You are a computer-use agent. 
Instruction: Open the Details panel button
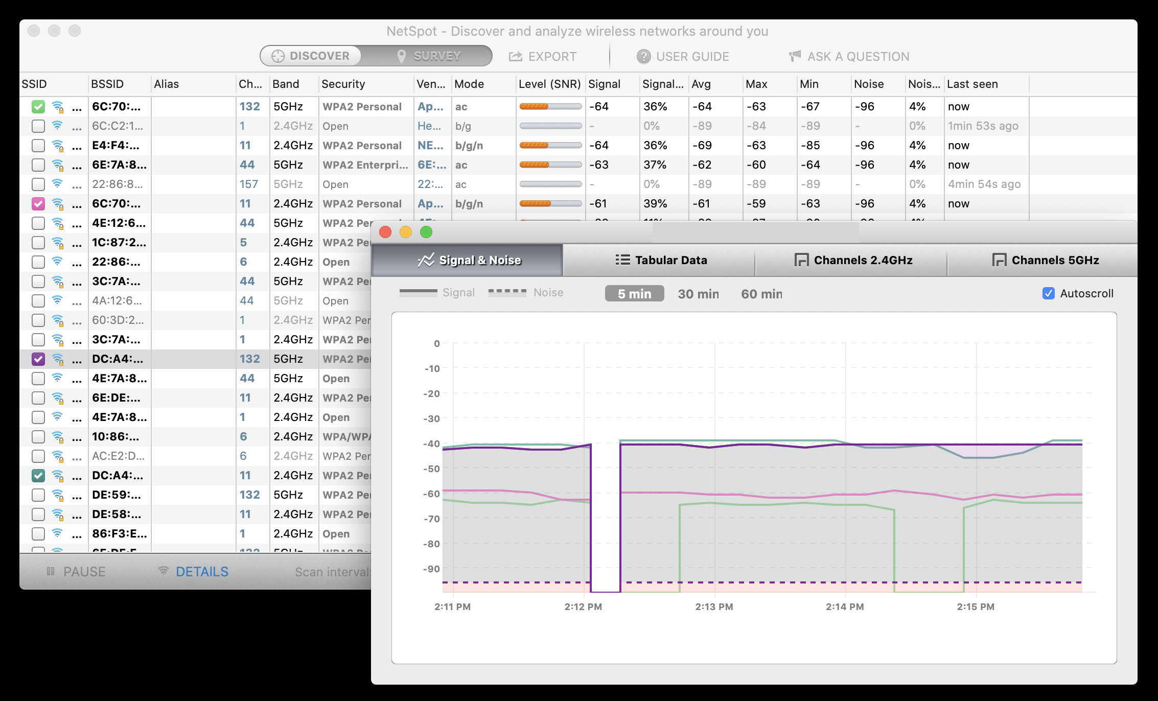click(193, 572)
